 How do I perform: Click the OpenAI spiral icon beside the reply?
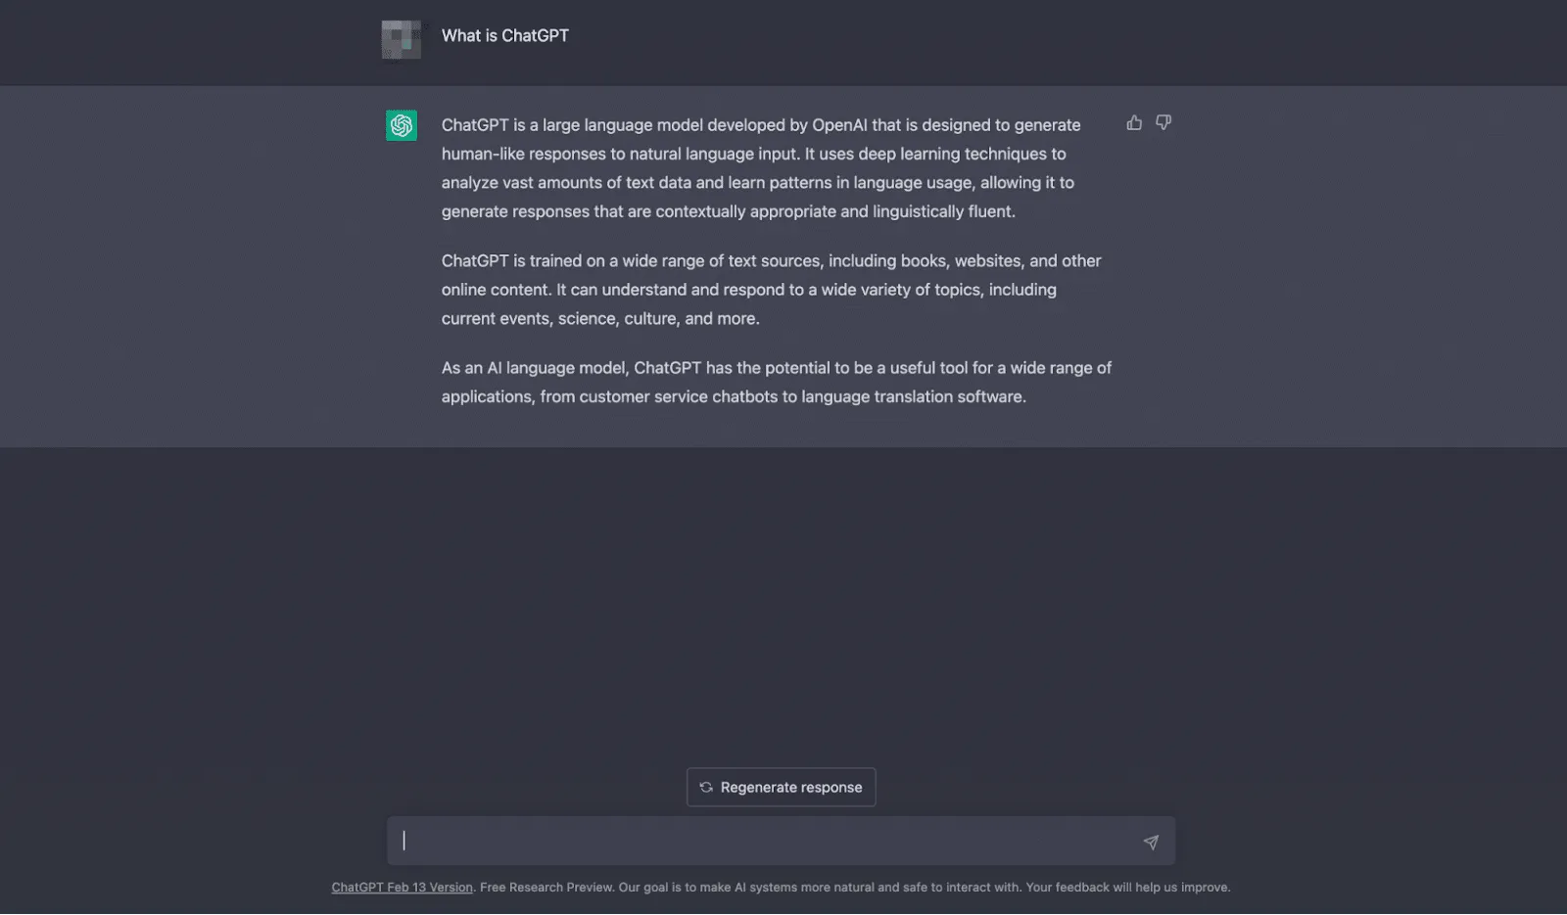coord(401,125)
